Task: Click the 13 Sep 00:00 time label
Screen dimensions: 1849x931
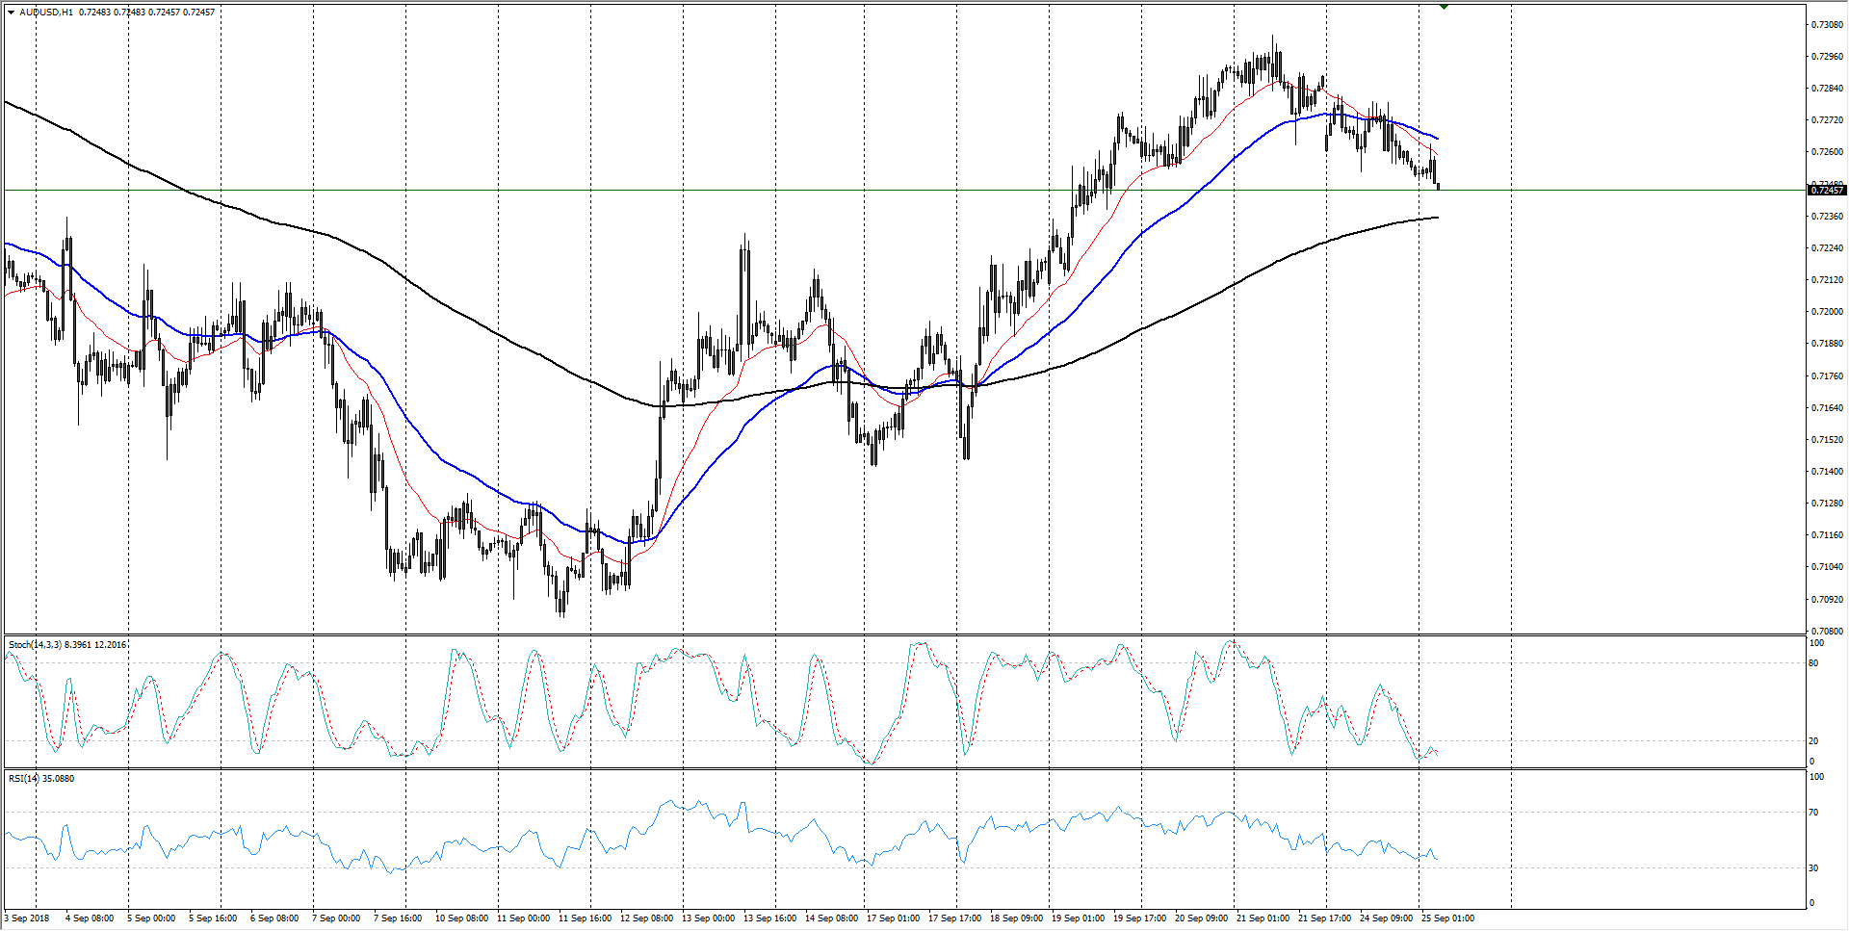Action: (x=708, y=918)
